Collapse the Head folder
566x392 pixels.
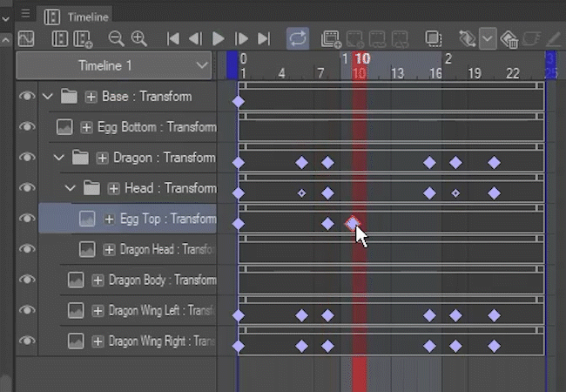pyautogui.click(x=70, y=188)
